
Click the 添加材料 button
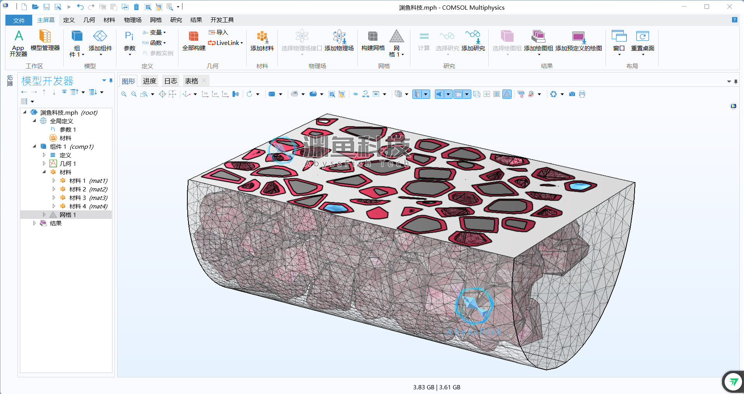(262, 41)
